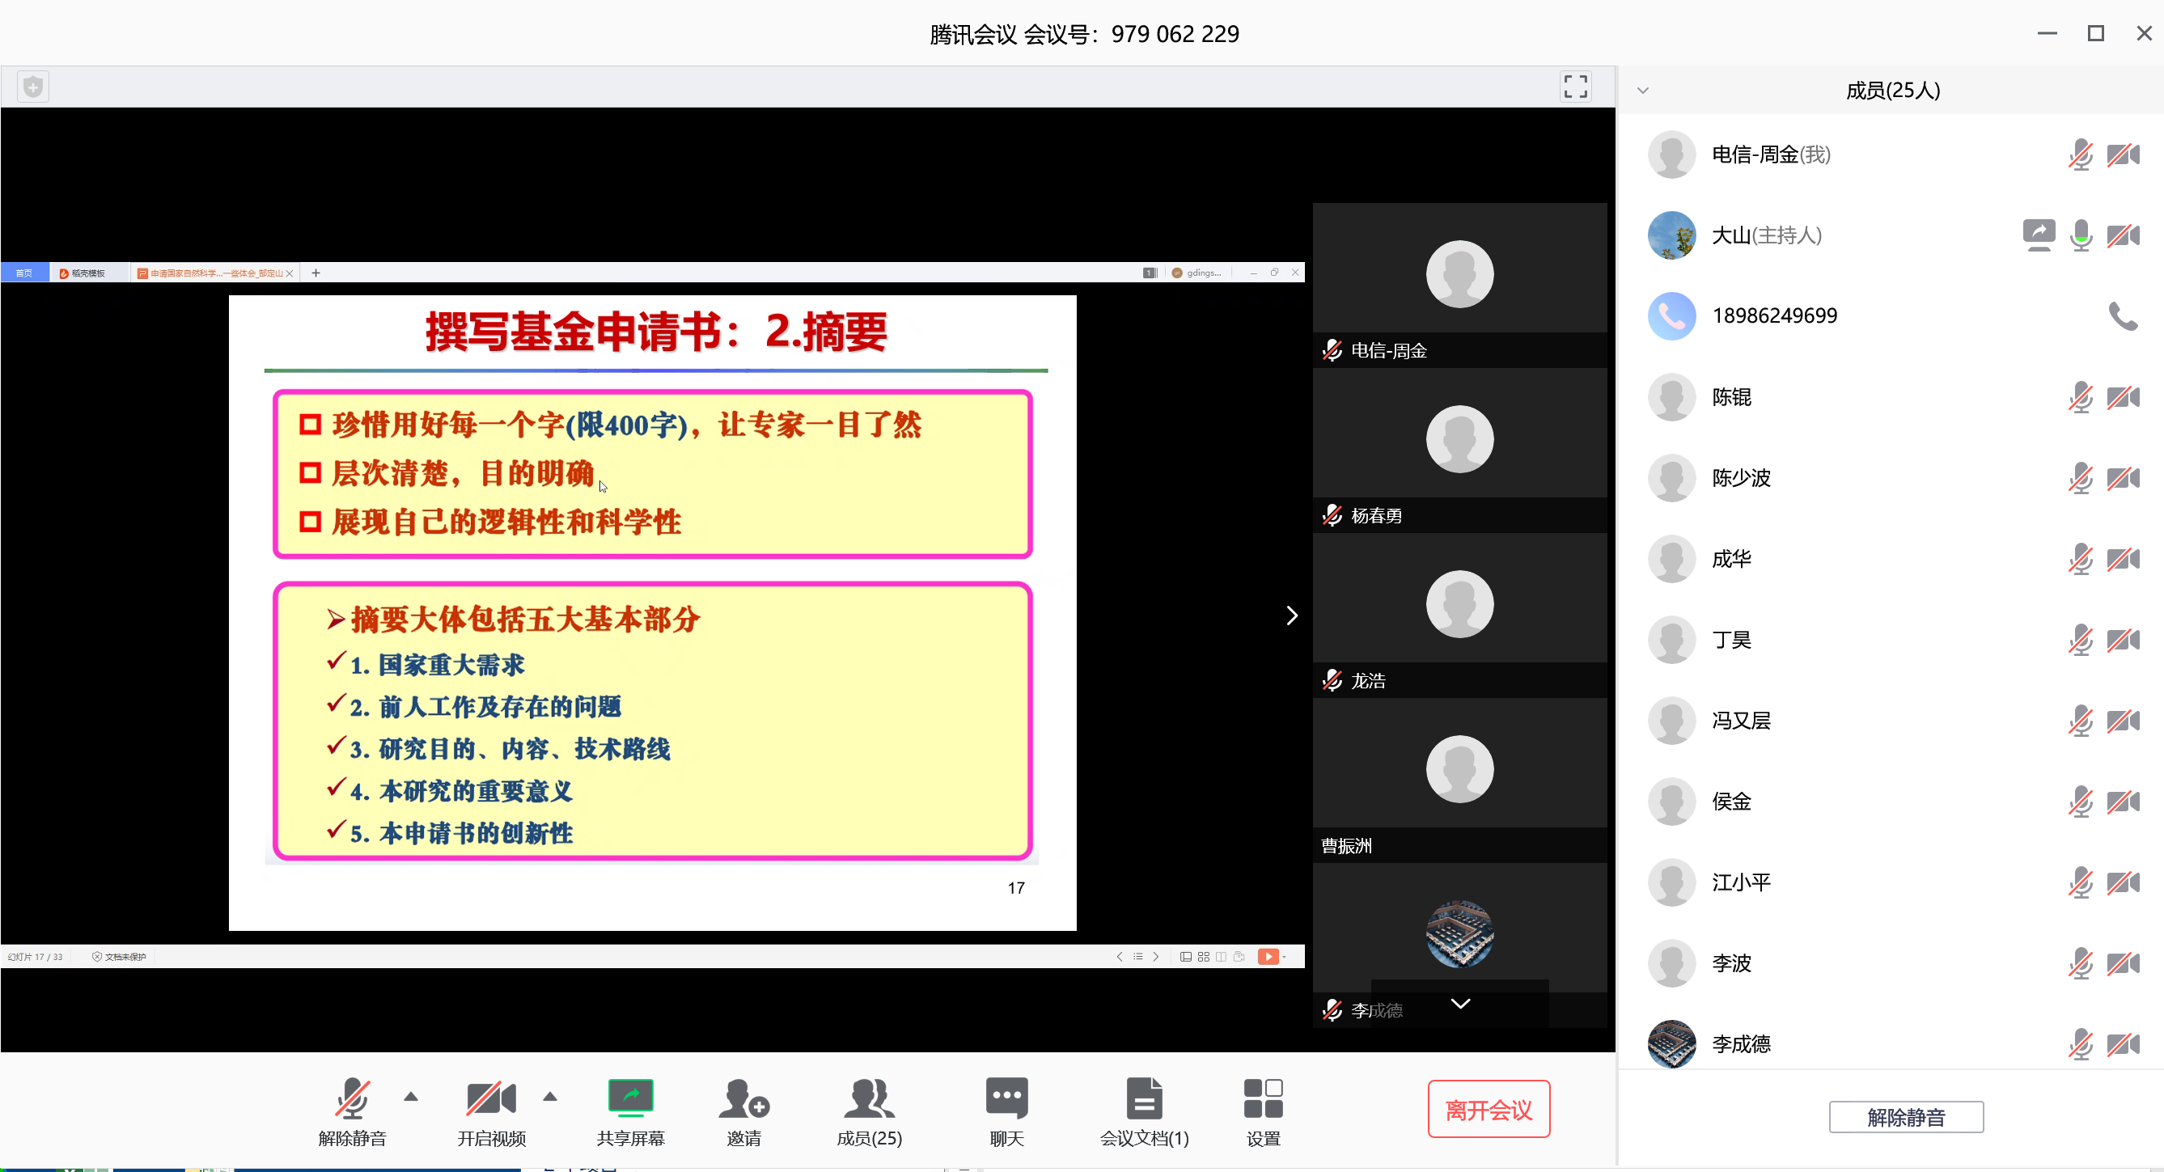Toggle microphone for member 陈锟
This screenshot has height=1172, width=2164.
(2080, 397)
